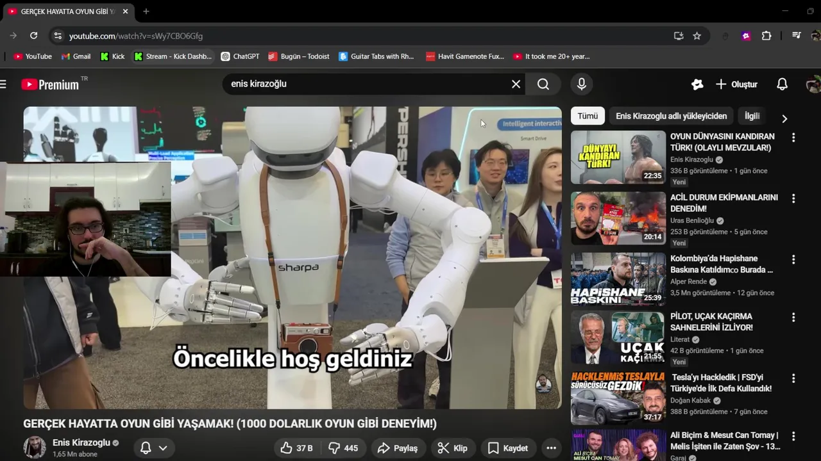
Task: Save video with Kaydet button
Action: coord(508,448)
